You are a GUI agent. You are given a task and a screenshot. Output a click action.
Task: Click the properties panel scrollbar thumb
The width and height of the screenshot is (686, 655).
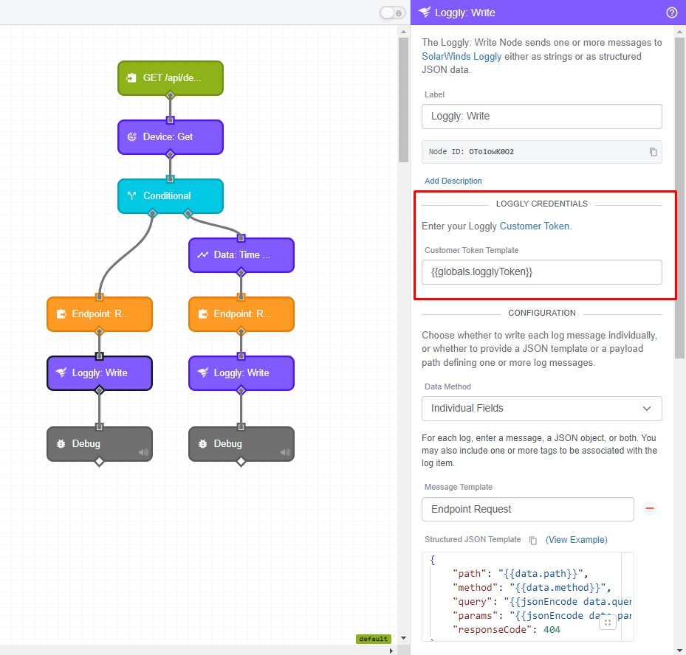679,198
